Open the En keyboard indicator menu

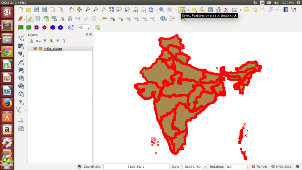click(262, 3)
